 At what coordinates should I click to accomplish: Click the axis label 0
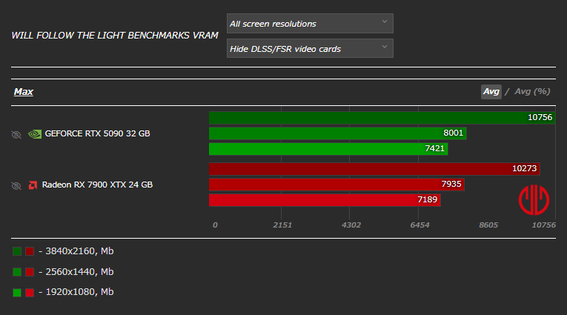click(x=215, y=225)
